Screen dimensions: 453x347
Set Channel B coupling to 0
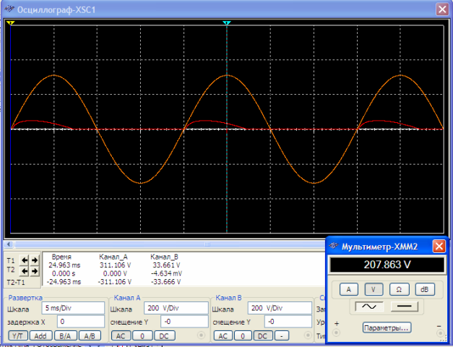tap(243, 335)
